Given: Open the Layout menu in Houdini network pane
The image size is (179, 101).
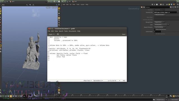Looking at the screenshot, I should coord(82,4).
